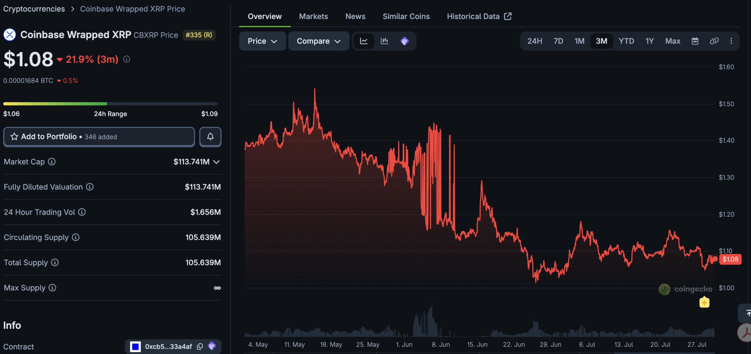Open the three-dot chart options menu
This screenshot has width=751, height=354.
click(731, 41)
